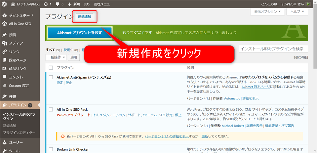Expand the 表示オプション panel
Image resolution: width=317 pixels, height=153 pixels.
tap(267, 12)
